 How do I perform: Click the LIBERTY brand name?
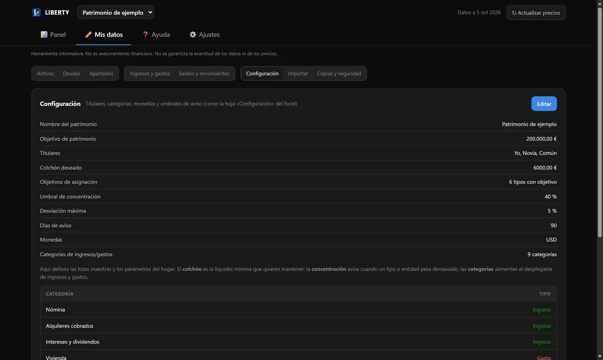(x=57, y=12)
